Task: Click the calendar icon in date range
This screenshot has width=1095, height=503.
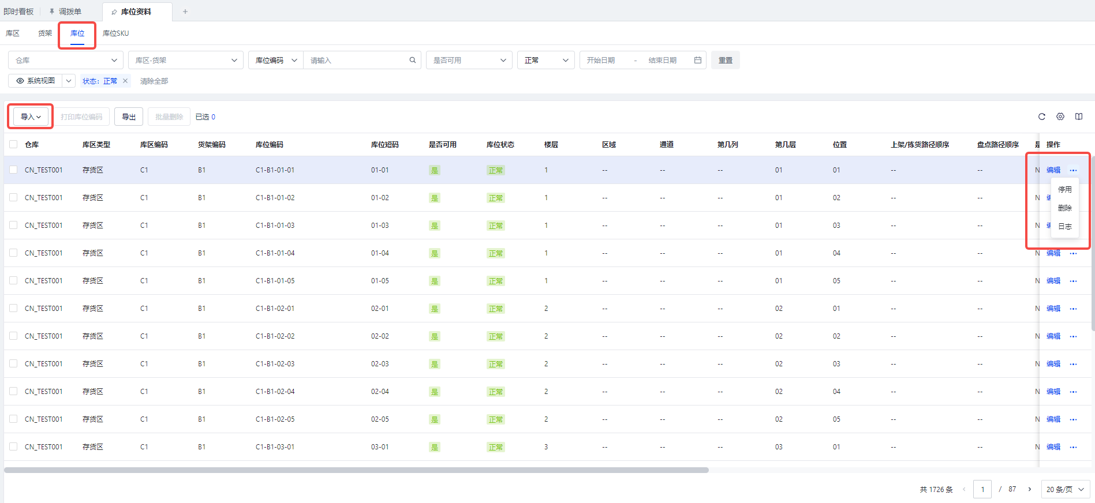Action: [x=698, y=60]
